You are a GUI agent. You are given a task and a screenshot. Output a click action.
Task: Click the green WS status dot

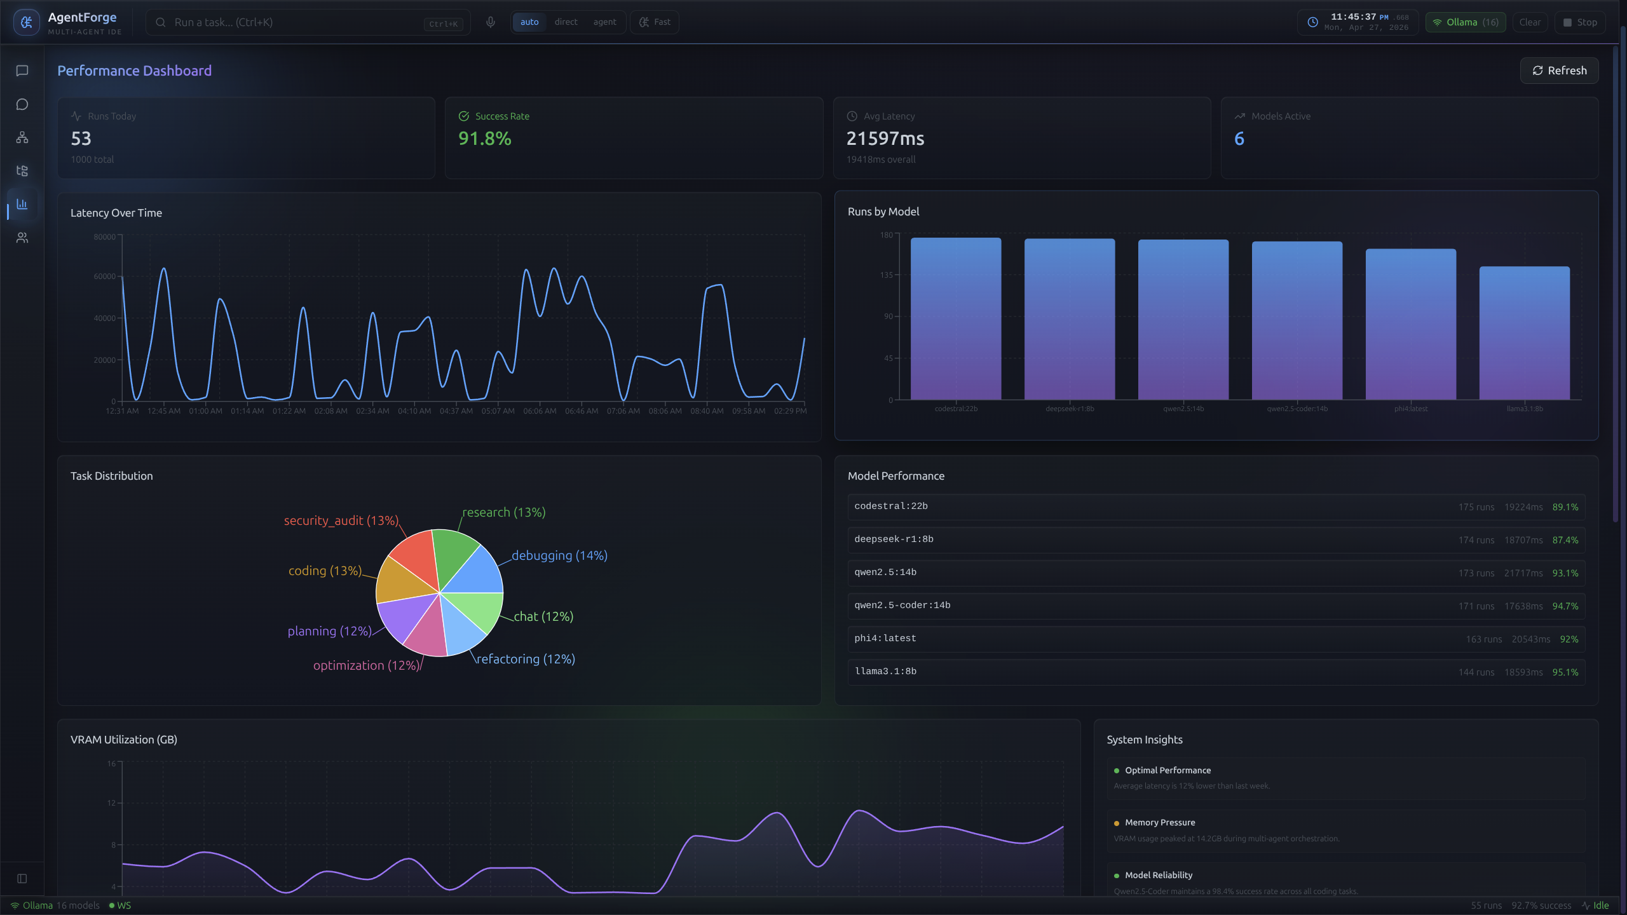coord(112,905)
